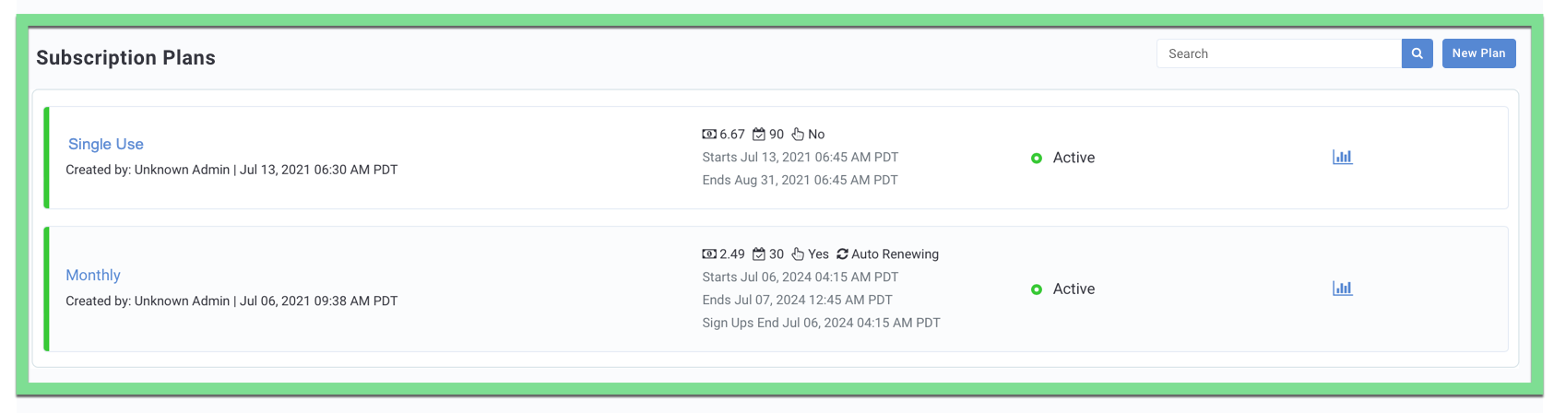Open statistics chart for Monthly plan
The width and height of the screenshot is (1554, 413).
click(1342, 288)
